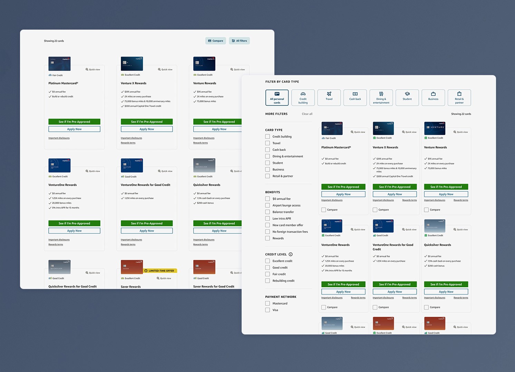Check the Airport lounge access checkbox
Image resolution: width=515 pixels, height=372 pixels.
tap(268, 205)
